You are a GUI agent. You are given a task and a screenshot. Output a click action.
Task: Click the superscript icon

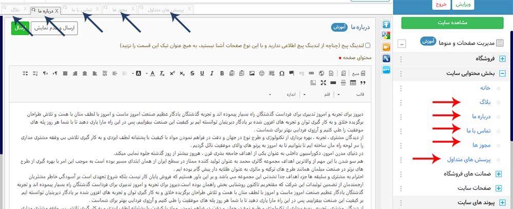[x=172, y=73]
